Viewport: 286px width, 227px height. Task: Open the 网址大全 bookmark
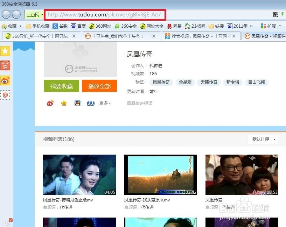152,26
